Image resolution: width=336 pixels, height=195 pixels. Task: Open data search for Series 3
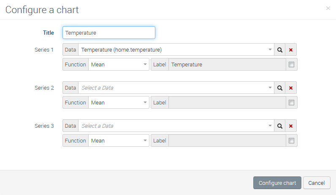point(279,126)
